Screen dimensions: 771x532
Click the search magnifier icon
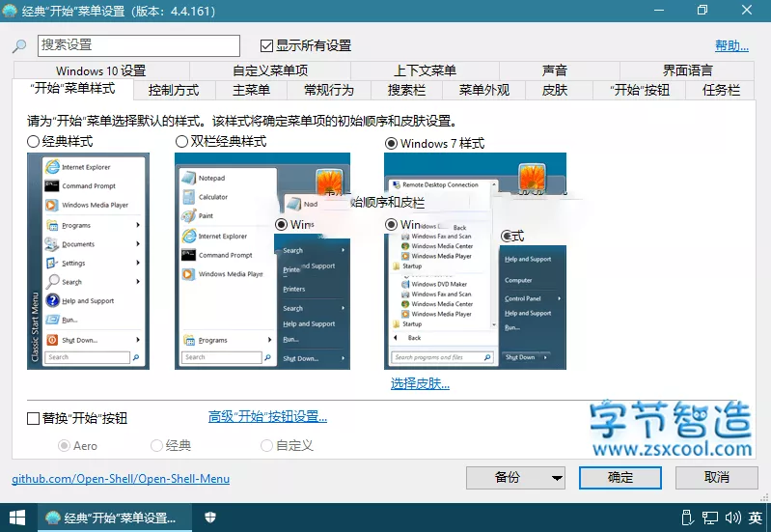pos(19,46)
